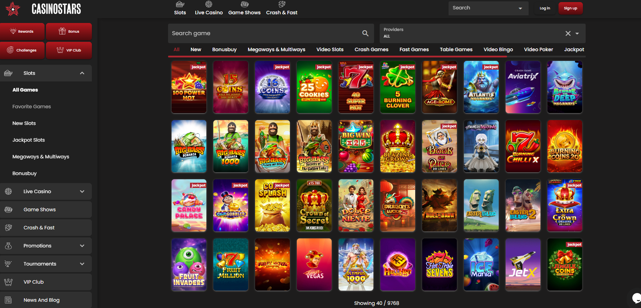Open JetX game thumbnail
Image resolution: width=641 pixels, height=308 pixels.
coord(523,264)
